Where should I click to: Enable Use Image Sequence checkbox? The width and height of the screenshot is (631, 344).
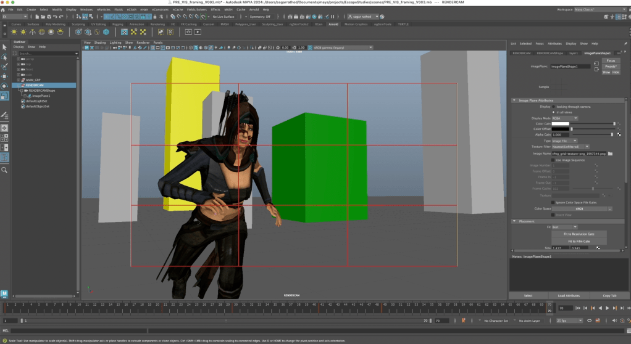point(554,160)
